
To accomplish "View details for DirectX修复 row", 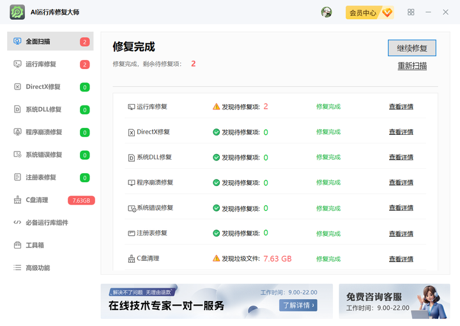I will (401, 132).
